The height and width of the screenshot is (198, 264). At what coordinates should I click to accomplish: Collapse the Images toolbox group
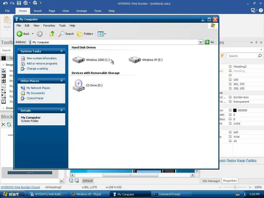[3, 65]
